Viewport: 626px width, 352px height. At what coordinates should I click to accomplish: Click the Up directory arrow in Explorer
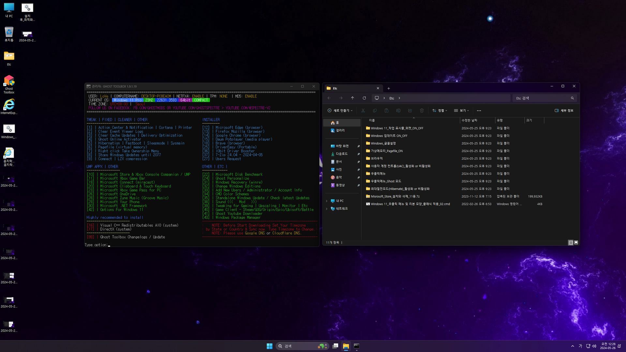[352, 98]
